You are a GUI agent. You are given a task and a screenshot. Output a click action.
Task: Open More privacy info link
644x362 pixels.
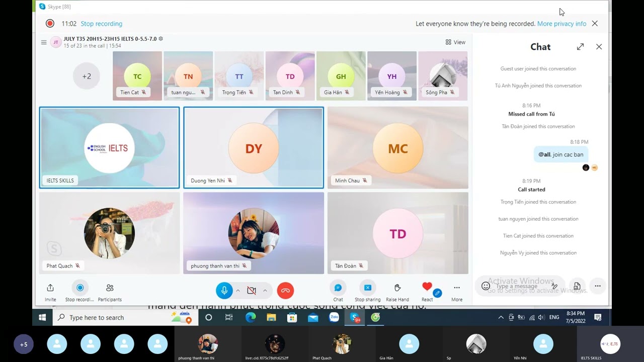tap(561, 24)
